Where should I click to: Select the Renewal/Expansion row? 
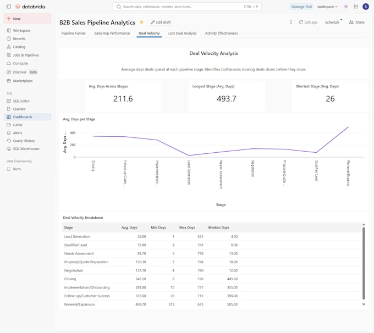[x=212, y=304]
